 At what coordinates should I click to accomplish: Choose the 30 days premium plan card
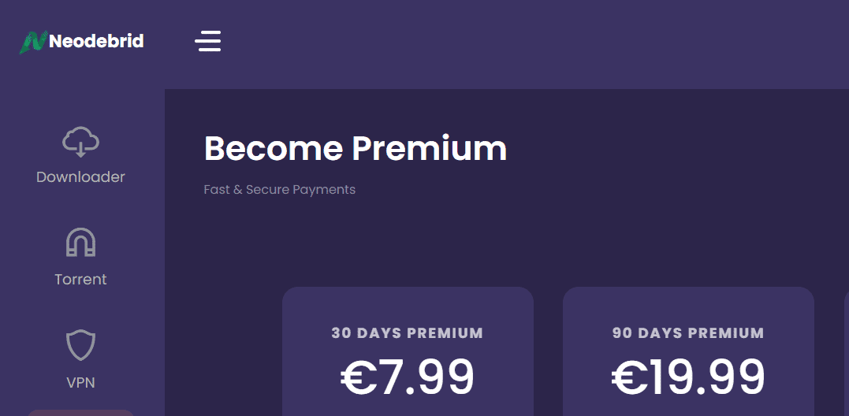click(x=408, y=351)
